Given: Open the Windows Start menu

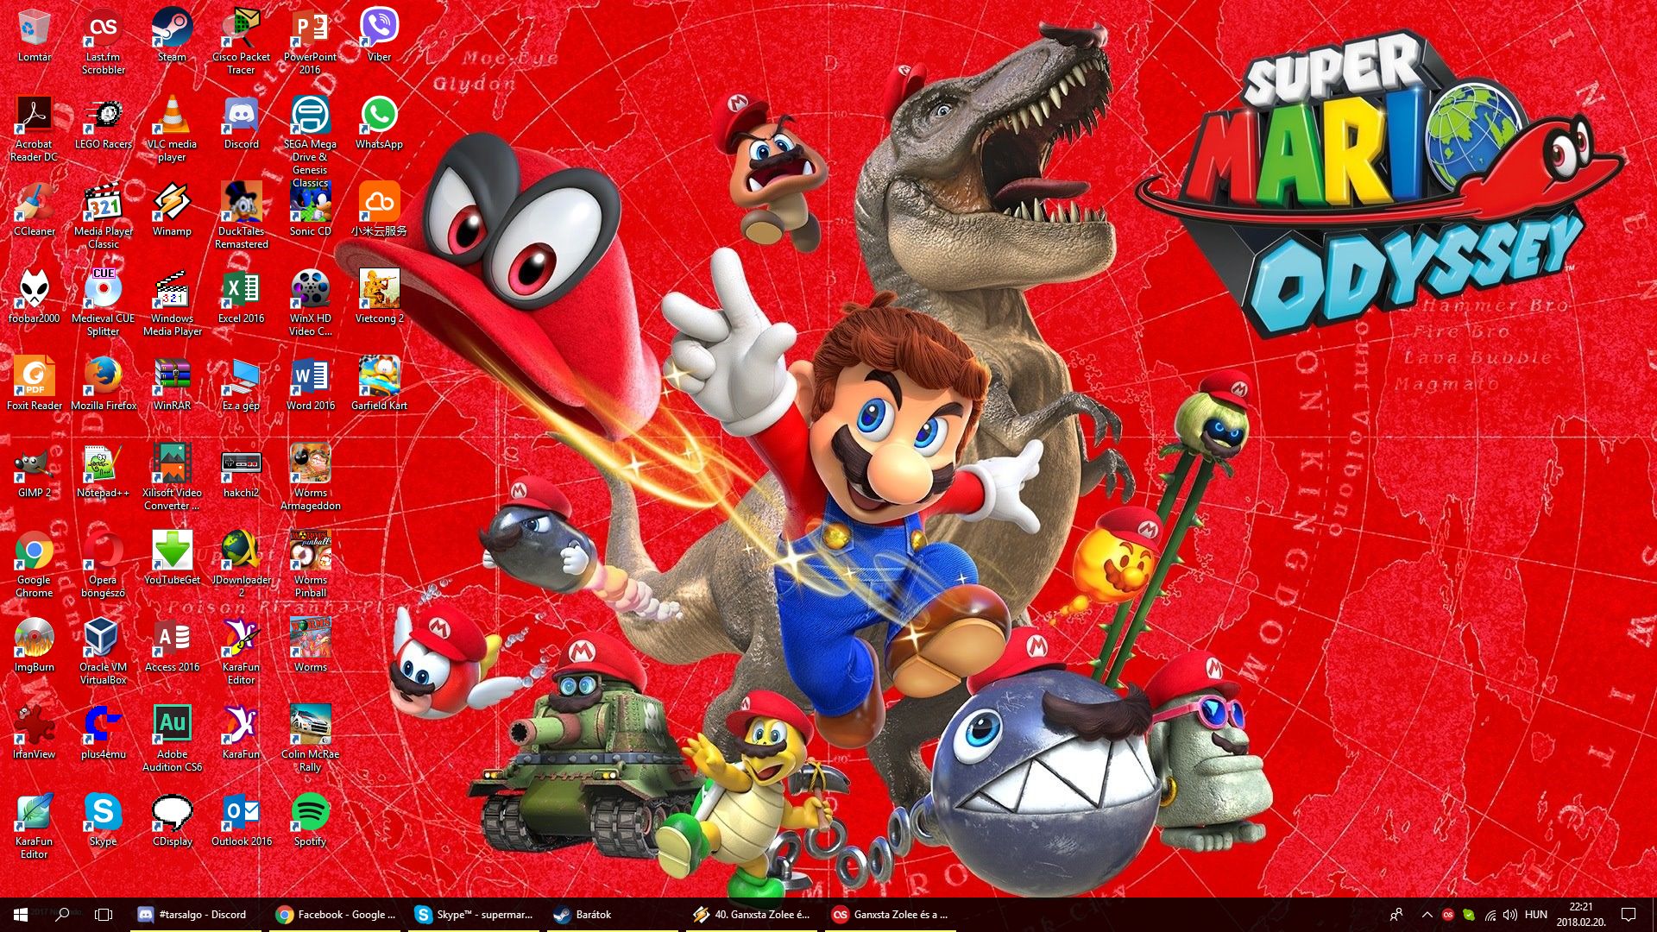Looking at the screenshot, I should pos(21,915).
